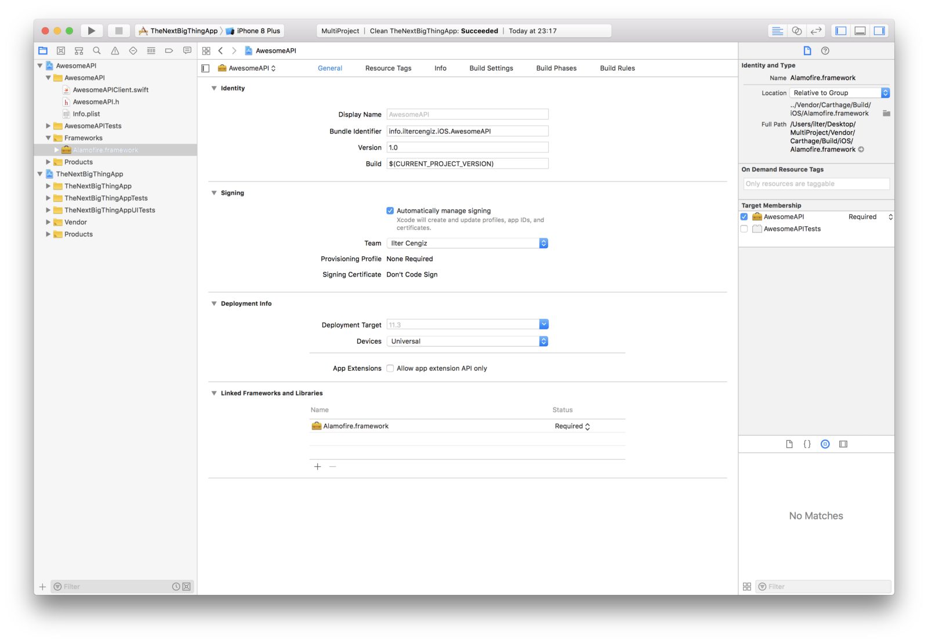Viewport: 928px width, 643px height.
Task: Hide the project and targets list
Action: click(x=205, y=68)
